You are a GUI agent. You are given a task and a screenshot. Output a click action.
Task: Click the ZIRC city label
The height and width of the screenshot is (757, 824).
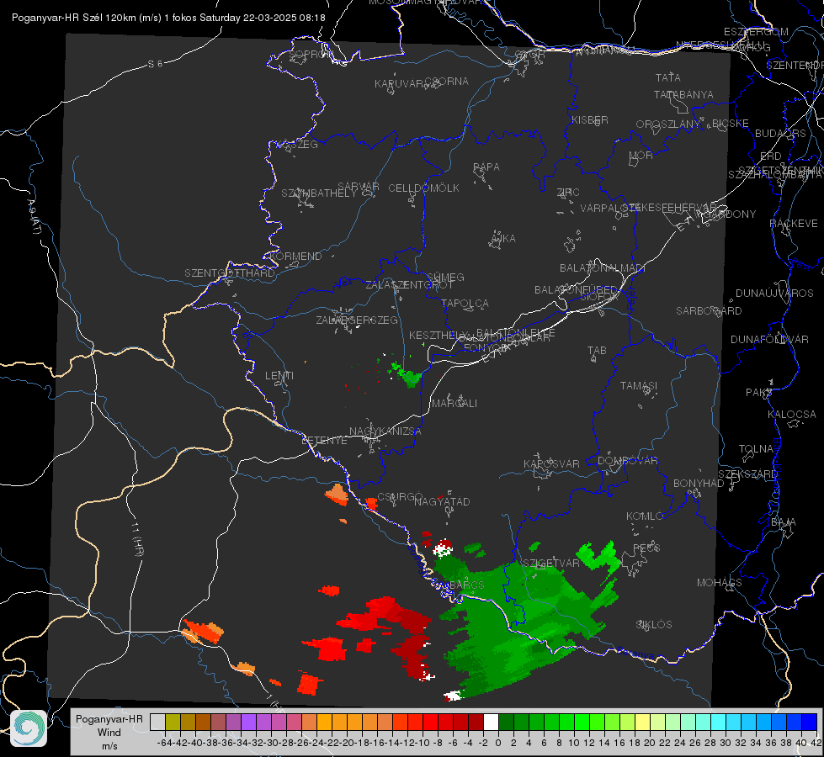pyautogui.click(x=568, y=193)
